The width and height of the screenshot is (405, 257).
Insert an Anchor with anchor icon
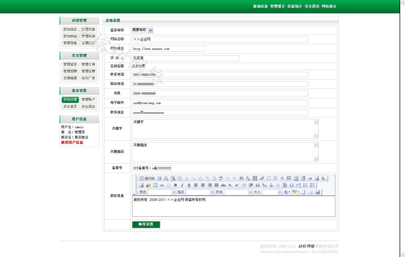point(271,185)
